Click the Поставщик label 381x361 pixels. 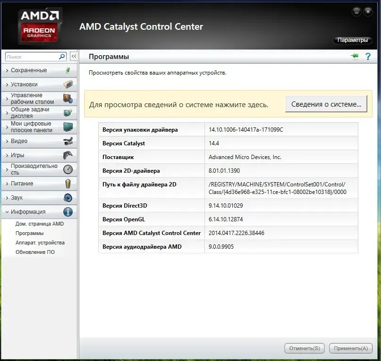point(118,157)
